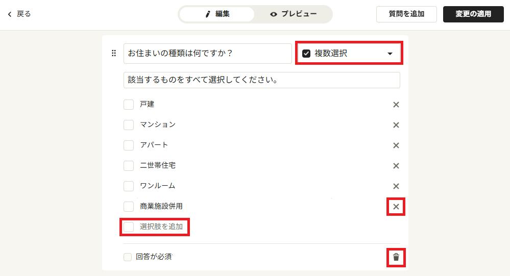Remove the アパート option with its X
The image size is (510, 276).
point(396,145)
